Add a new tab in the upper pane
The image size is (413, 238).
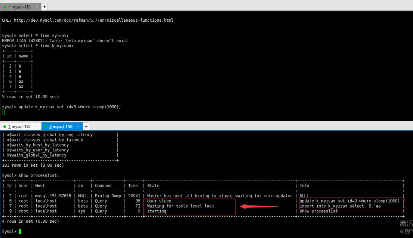[44, 7]
